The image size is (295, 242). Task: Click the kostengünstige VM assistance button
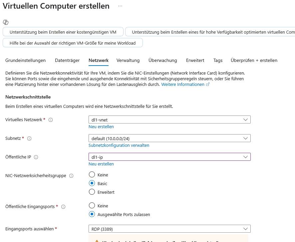pyautogui.click(x=63, y=32)
